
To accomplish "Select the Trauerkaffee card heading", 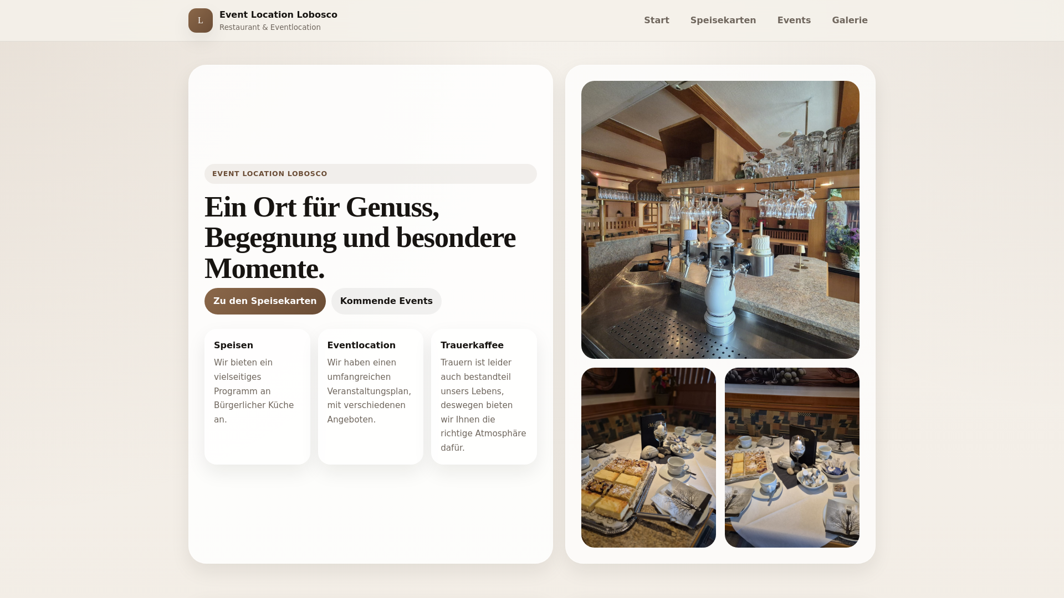I will (472, 346).
